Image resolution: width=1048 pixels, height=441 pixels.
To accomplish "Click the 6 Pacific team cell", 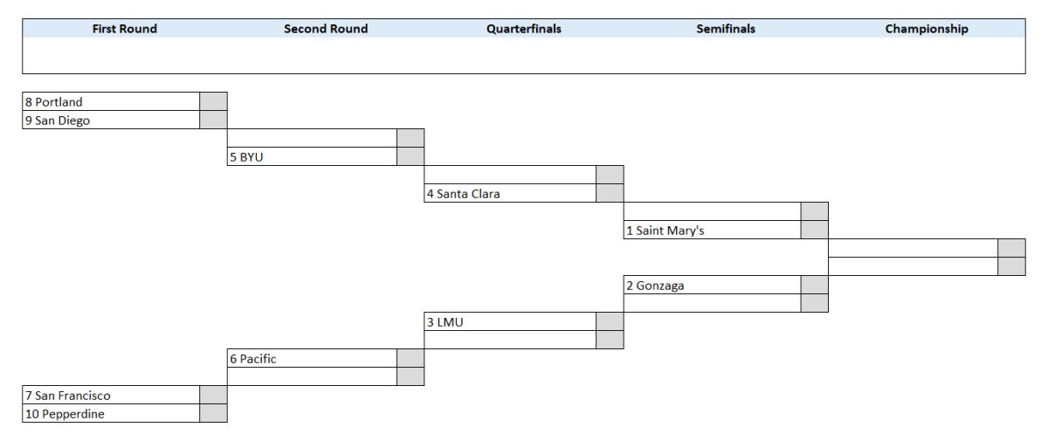I will click(x=312, y=358).
